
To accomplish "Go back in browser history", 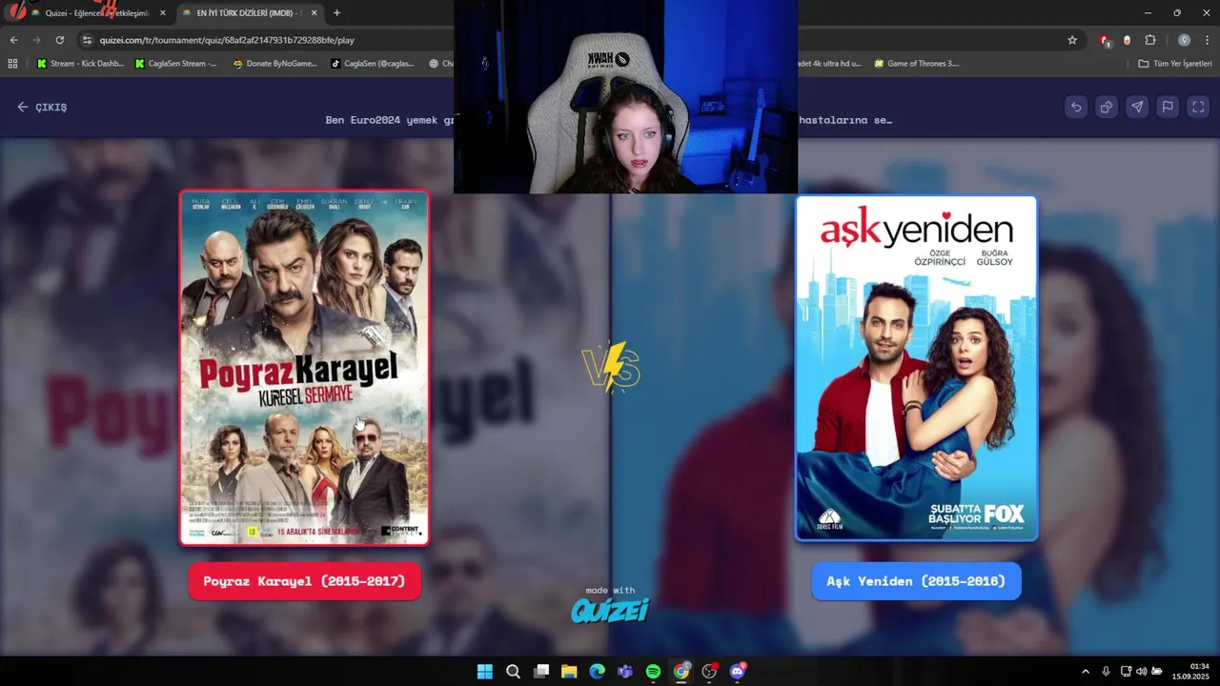I will click(x=13, y=40).
